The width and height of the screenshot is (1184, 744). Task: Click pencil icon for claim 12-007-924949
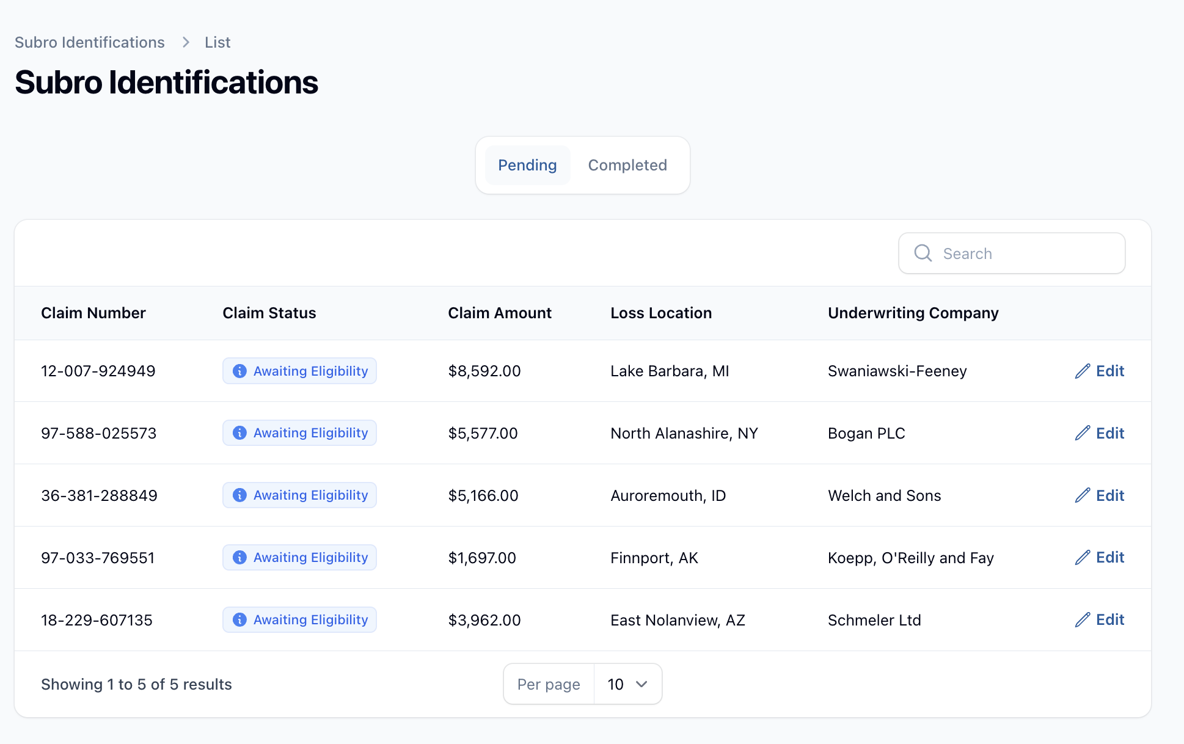(x=1082, y=371)
